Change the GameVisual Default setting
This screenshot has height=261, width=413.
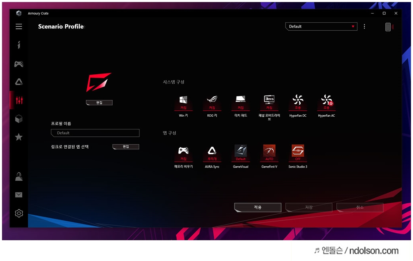tap(241, 153)
